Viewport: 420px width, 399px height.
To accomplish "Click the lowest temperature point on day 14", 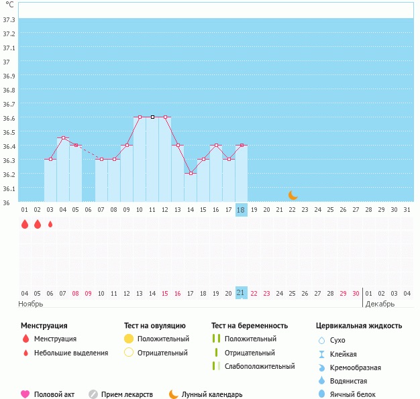I will pyautogui.click(x=191, y=173).
